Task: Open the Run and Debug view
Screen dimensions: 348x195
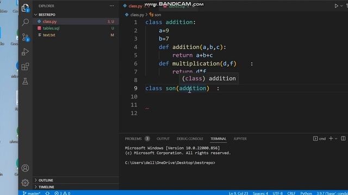Action: [26, 52]
